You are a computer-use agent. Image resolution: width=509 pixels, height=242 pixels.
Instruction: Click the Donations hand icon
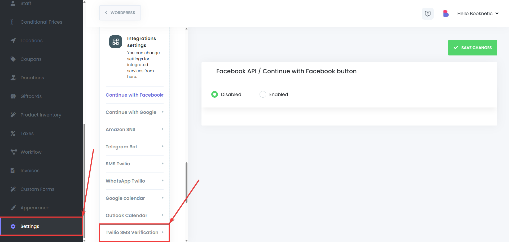click(x=13, y=77)
